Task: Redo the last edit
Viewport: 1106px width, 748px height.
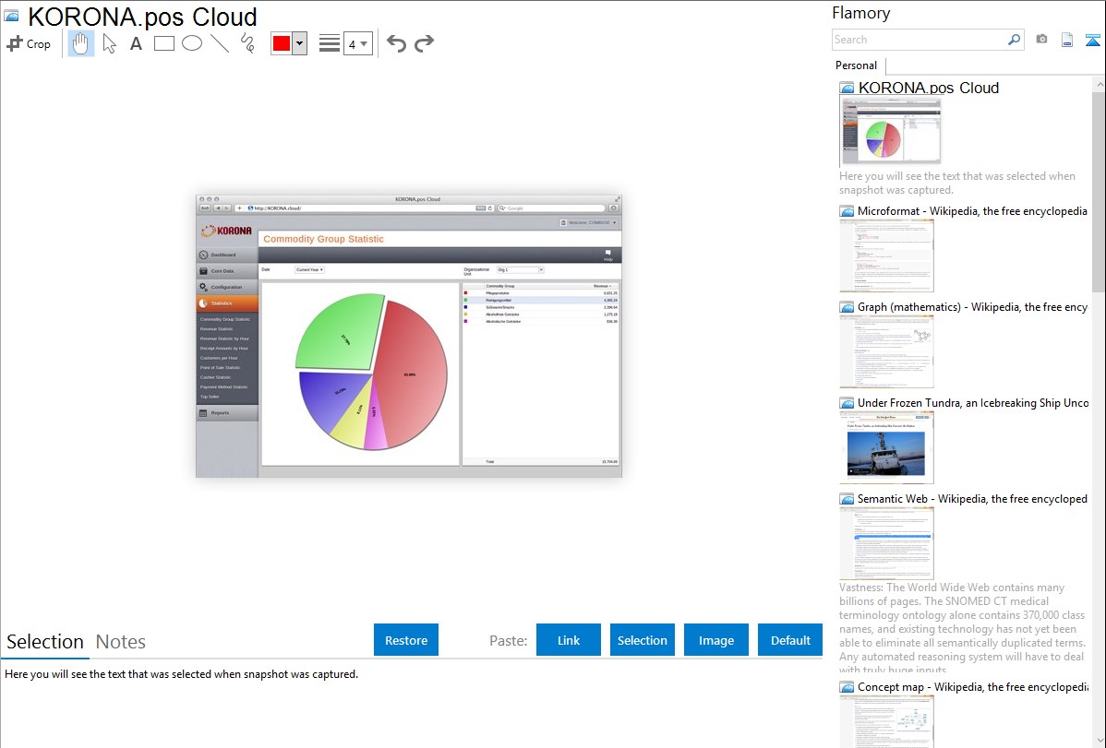Action: [424, 43]
